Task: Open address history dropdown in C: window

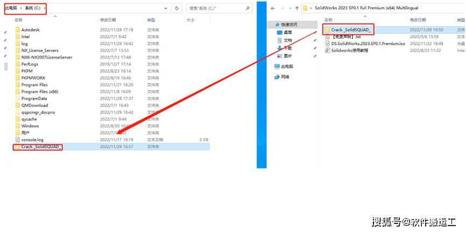Action: 166,8
